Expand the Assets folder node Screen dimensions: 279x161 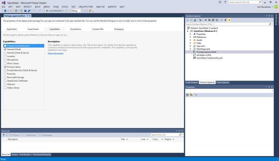[190, 40]
